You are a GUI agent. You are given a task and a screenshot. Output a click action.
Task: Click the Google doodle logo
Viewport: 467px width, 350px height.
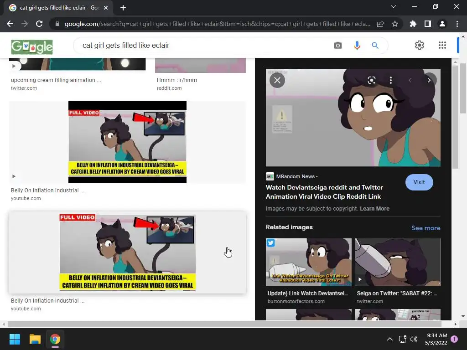32,47
